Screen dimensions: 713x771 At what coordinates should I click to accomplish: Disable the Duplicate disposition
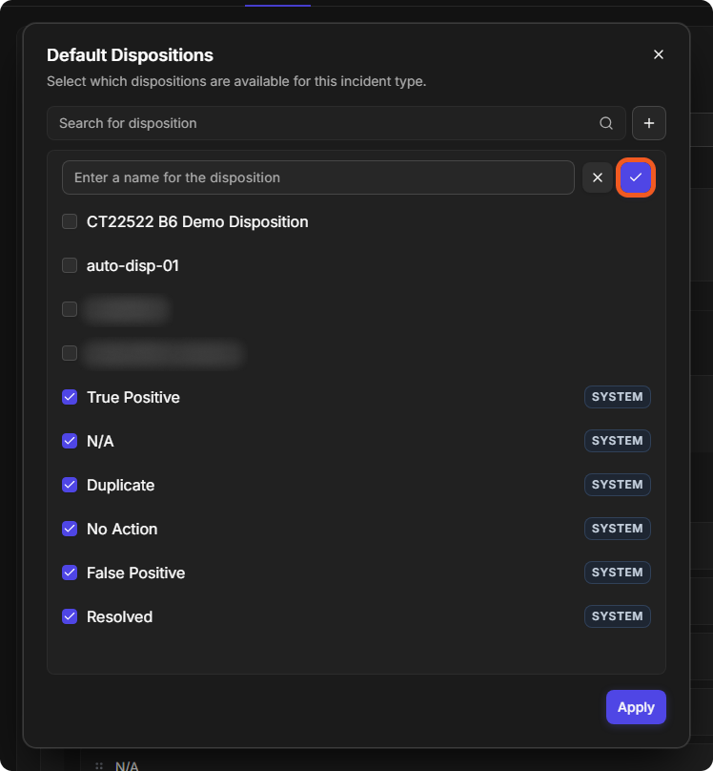coord(70,485)
